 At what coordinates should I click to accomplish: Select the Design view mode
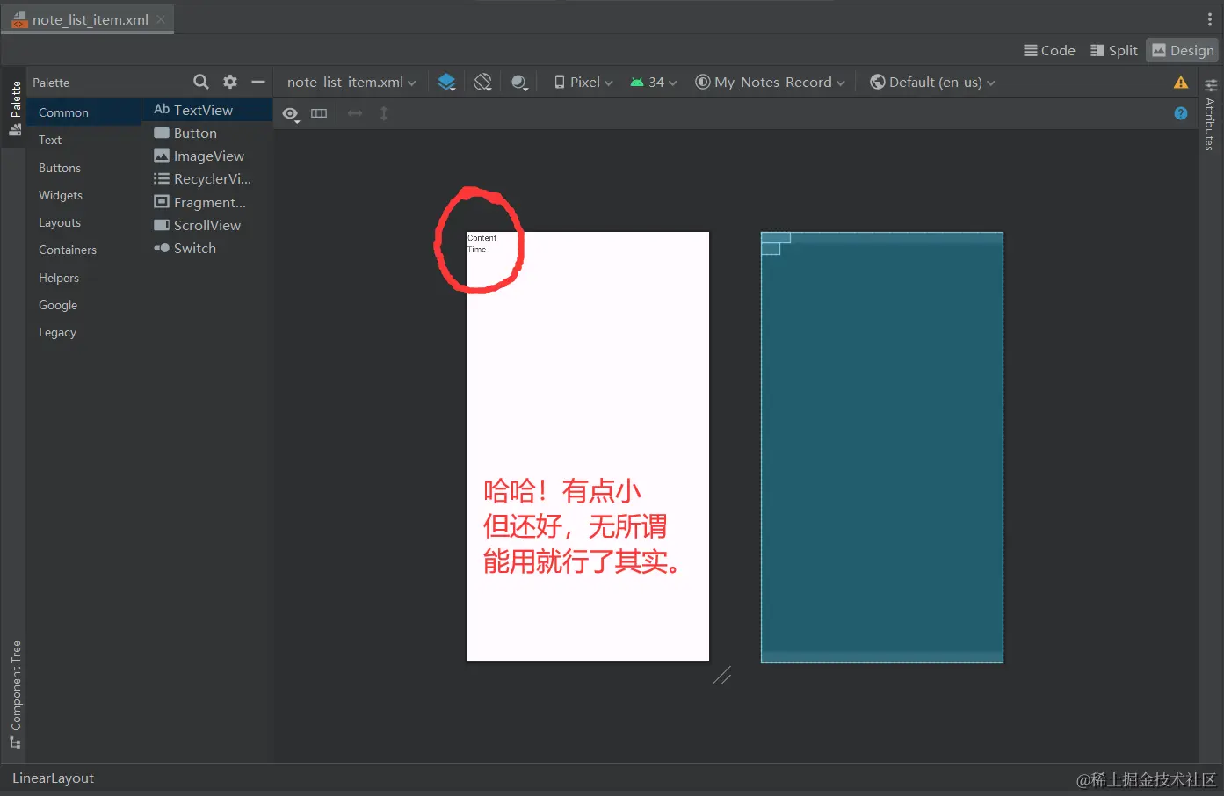tap(1183, 50)
